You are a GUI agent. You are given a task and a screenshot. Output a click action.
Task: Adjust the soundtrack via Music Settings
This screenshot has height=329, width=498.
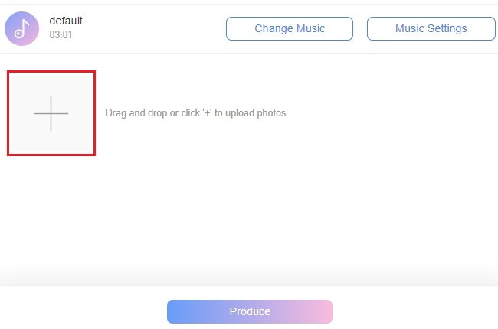pyautogui.click(x=431, y=28)
